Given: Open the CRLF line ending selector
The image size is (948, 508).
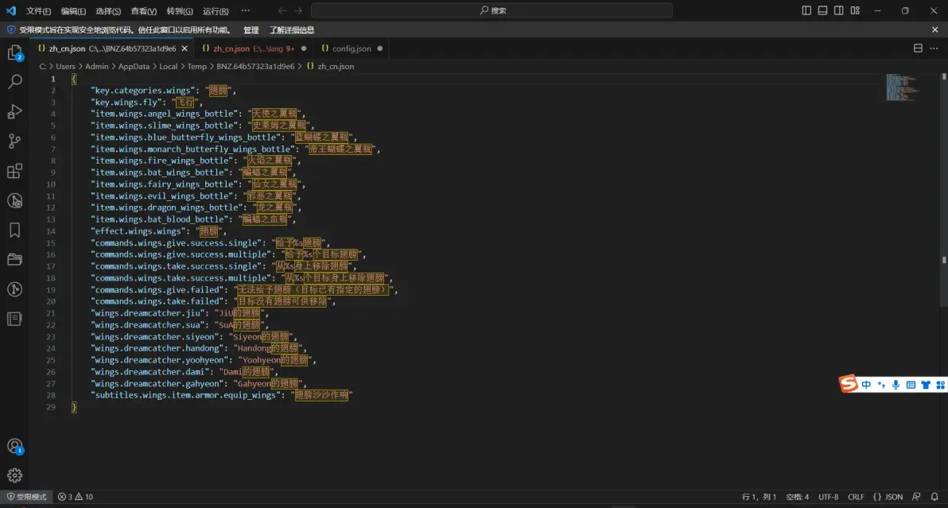Looking at the screenshot, I should point(856,497).
